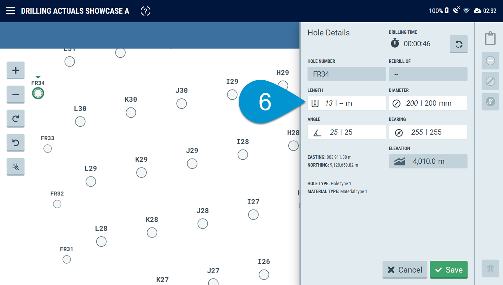The width and height of the screenshot is (503, 285).
Task: Edit the Length field for hole FR34
Action: (346, 103)
